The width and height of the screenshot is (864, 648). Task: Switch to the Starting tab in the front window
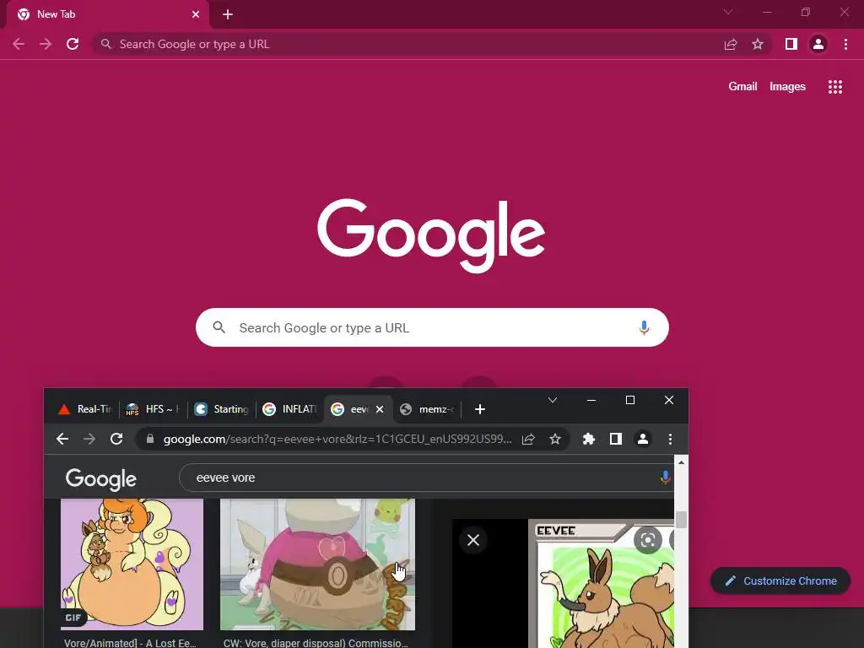coord(222,409)
